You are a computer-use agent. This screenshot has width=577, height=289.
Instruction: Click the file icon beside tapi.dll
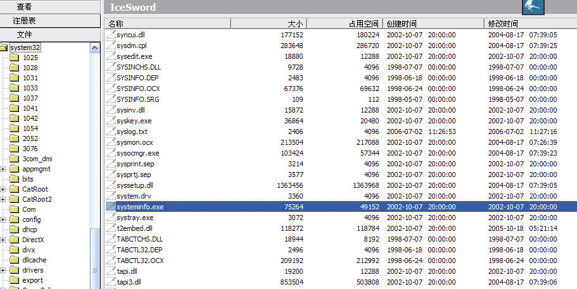[x=111, y=271]
